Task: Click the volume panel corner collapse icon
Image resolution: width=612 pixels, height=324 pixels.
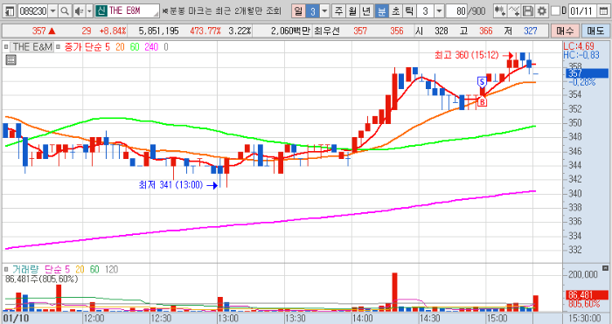Action: [605, 268]
